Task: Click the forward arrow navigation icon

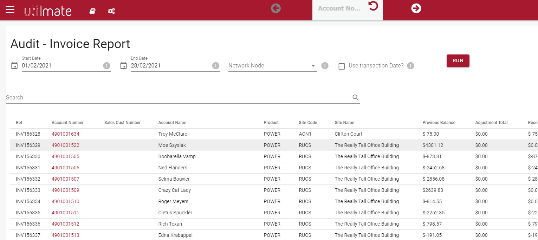Action: click(416, 8)
